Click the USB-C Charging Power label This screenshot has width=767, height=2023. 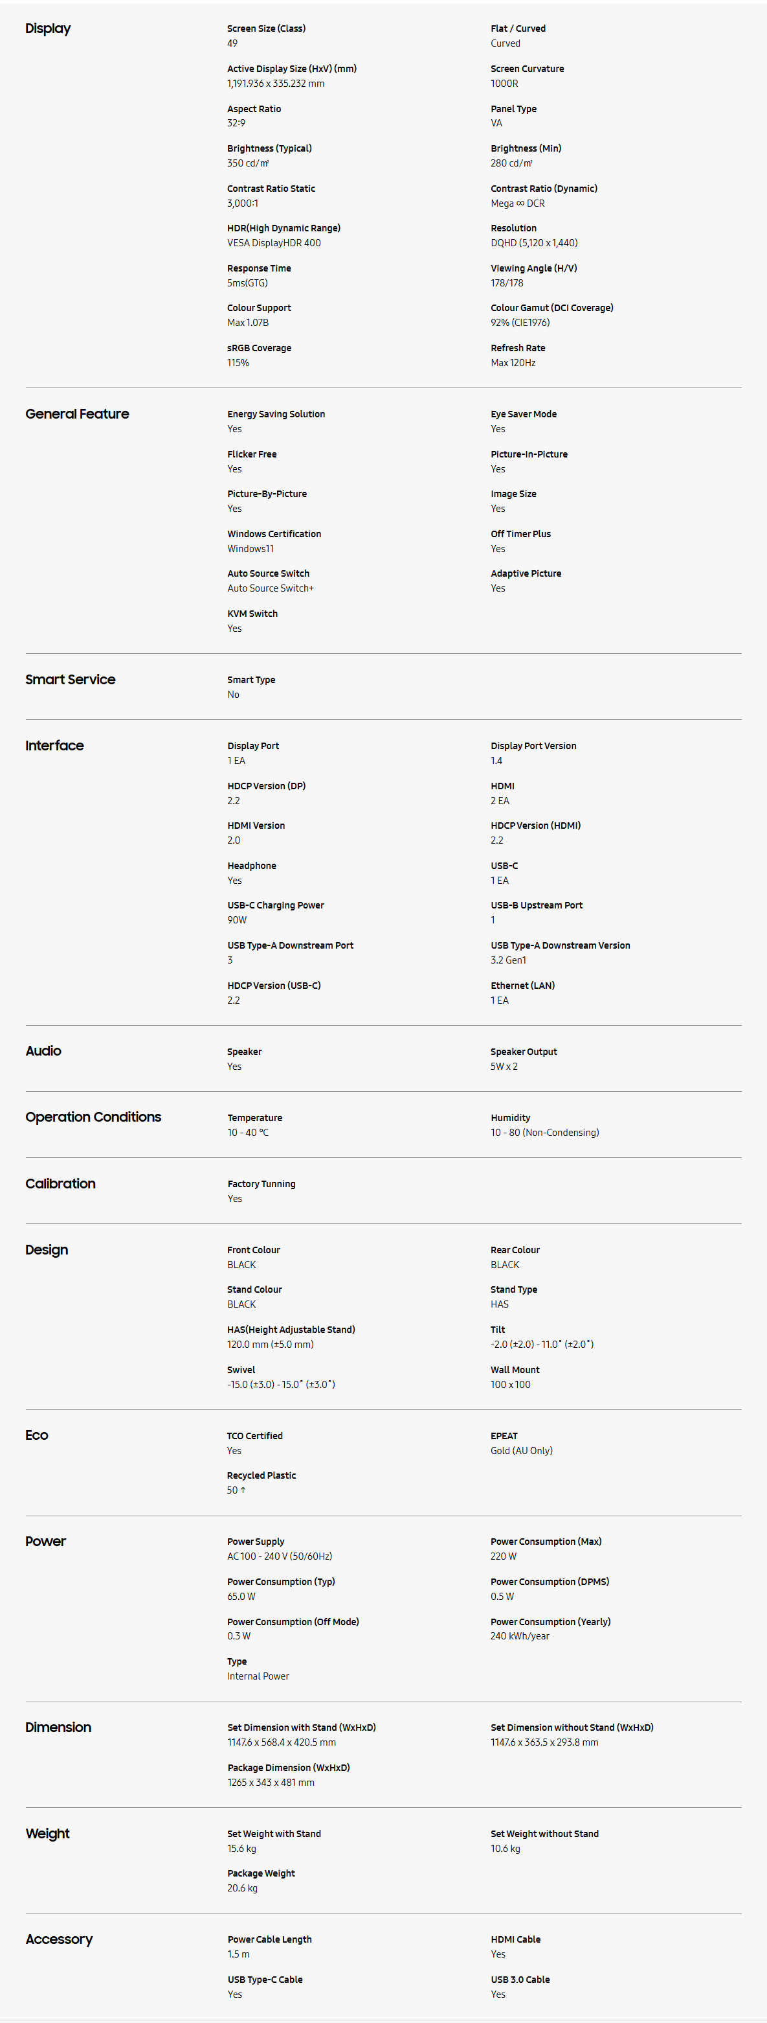275,905
